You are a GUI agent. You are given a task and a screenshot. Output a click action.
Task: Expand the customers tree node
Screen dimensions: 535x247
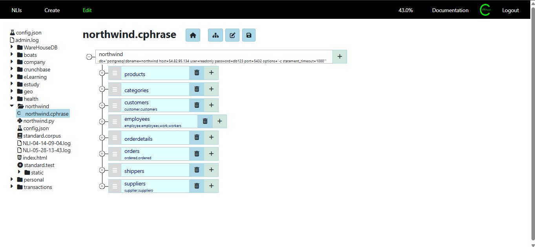(102, 105)
